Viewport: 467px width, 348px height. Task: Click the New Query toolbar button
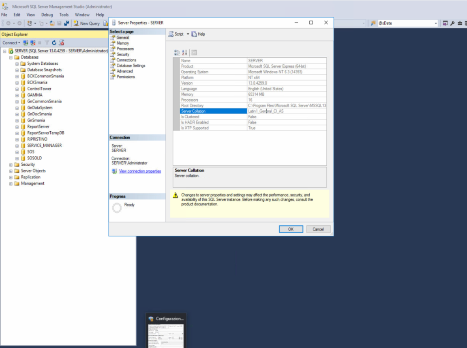(x=86, y=23)
